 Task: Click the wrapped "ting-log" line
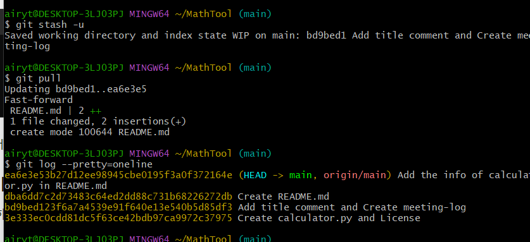pos(27,46)
